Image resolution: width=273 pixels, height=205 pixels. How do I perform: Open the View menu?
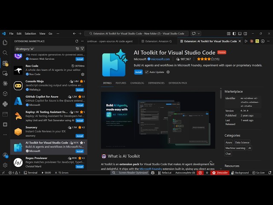point(42,33)
